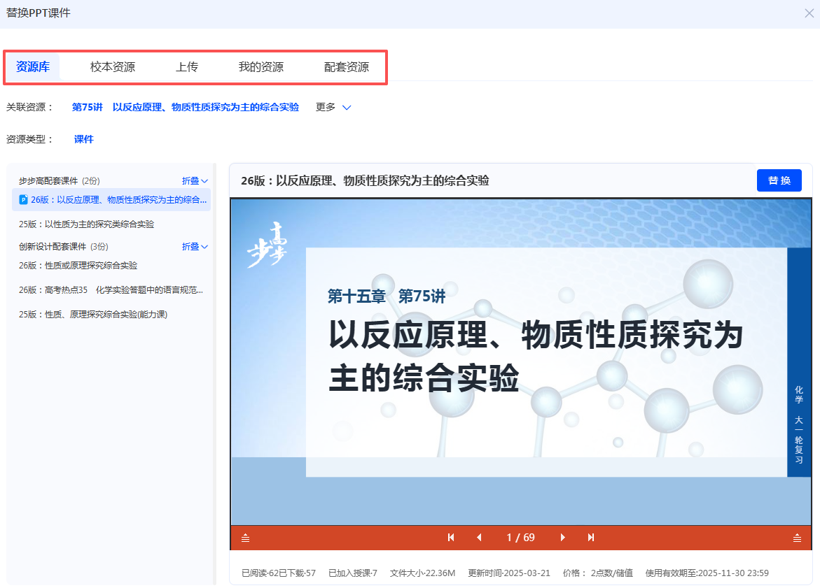Select the 课件 resource type
The image size is (820, 588).
tap(83, 139)
